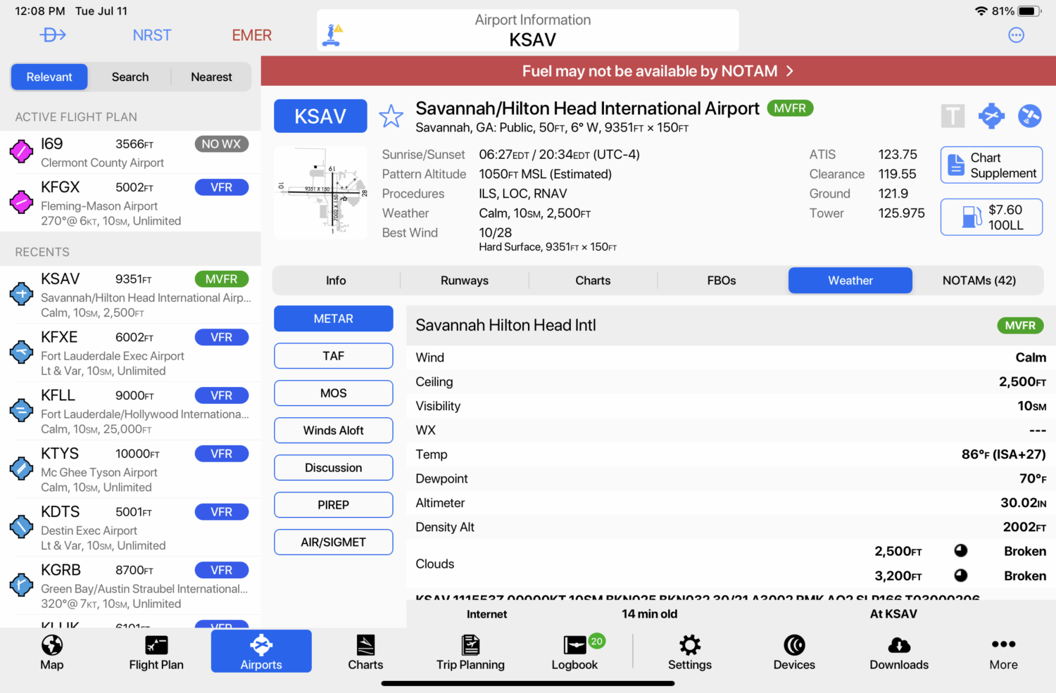Switch to the Map view icon
1056x693 pixels.
point(51,651)
